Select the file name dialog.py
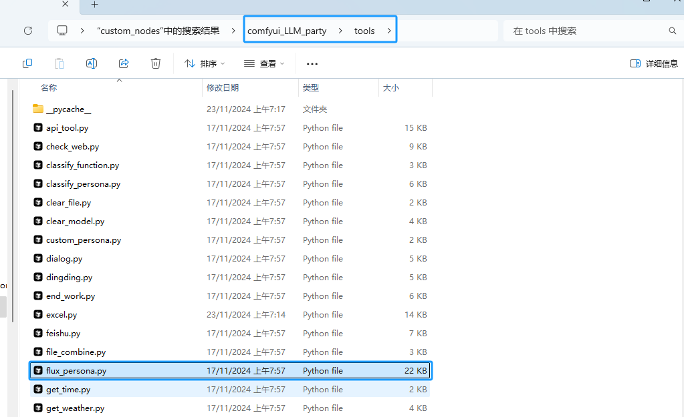The image size is (684, 417). coord(64,259)
